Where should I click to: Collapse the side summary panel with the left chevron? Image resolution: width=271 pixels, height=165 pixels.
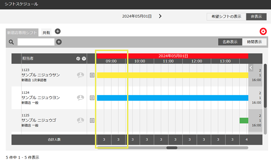[x=251, y=67]
